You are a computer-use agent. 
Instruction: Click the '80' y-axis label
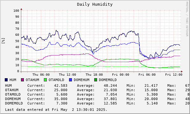pos(17,23)
